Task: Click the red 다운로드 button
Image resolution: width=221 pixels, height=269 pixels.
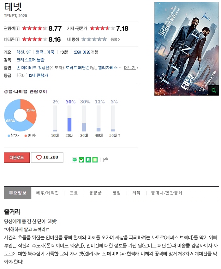Action: pos(17,157)
